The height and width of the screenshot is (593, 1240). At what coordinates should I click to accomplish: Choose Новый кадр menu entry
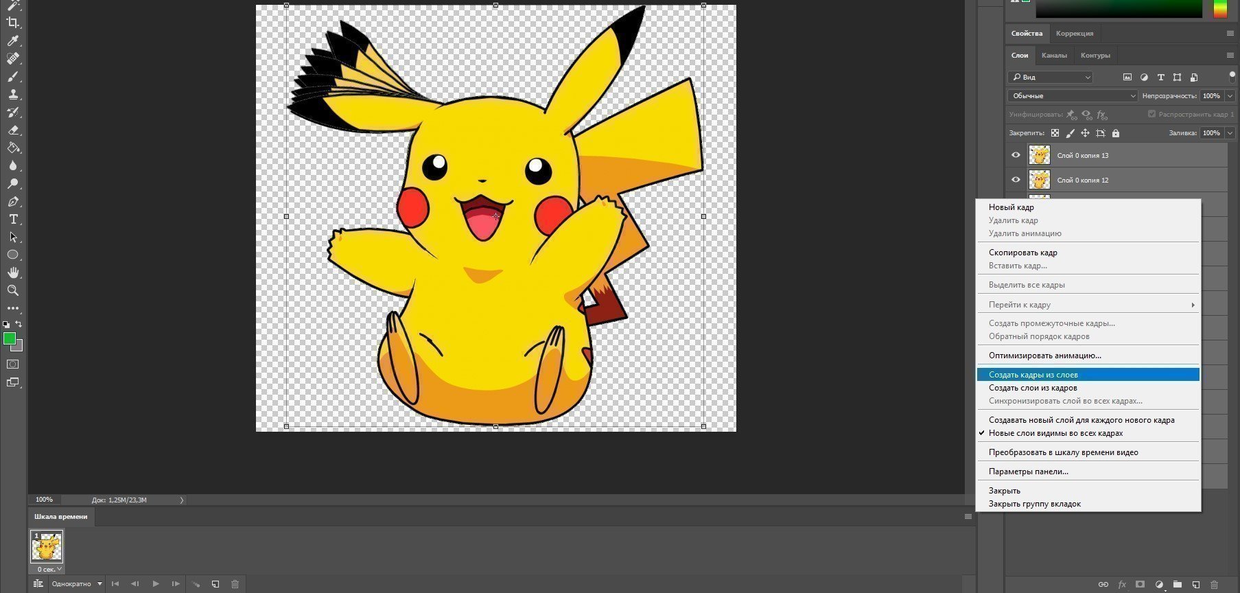point(1088,207)
